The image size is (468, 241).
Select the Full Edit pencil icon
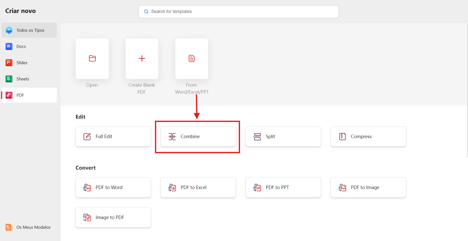(x=87, y=136)
